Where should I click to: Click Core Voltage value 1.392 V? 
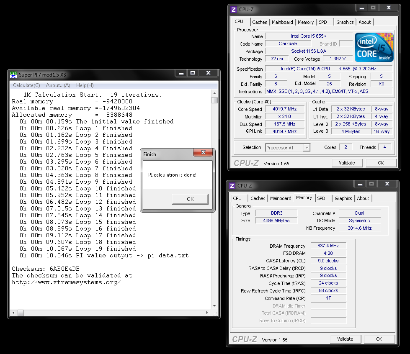338,59
